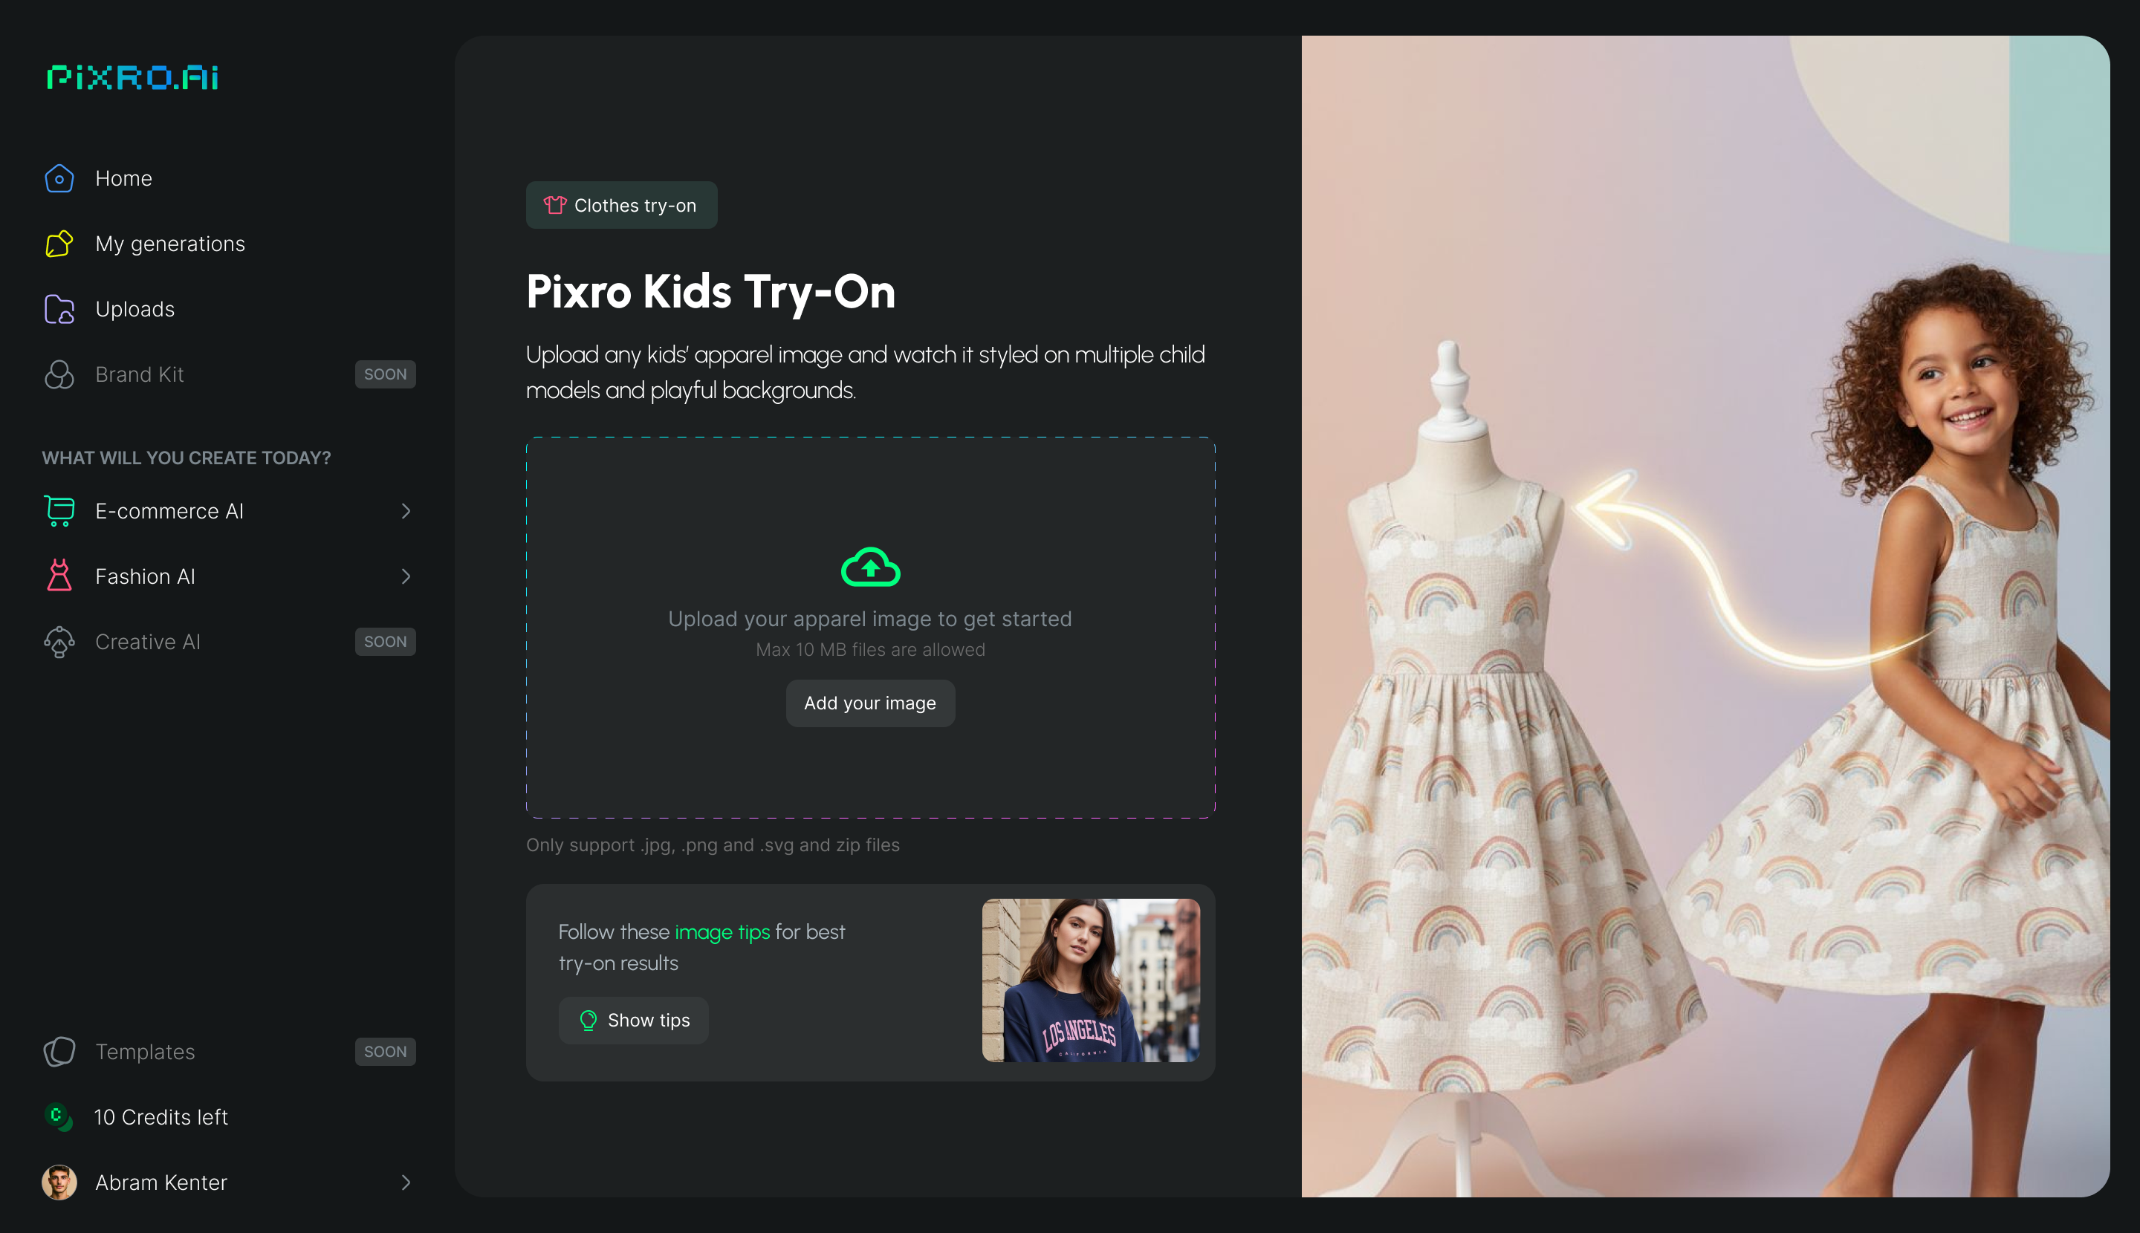Click the green credits coin icon
The width and height of the screenshot is (2140, 1233).
[58, 1116]
